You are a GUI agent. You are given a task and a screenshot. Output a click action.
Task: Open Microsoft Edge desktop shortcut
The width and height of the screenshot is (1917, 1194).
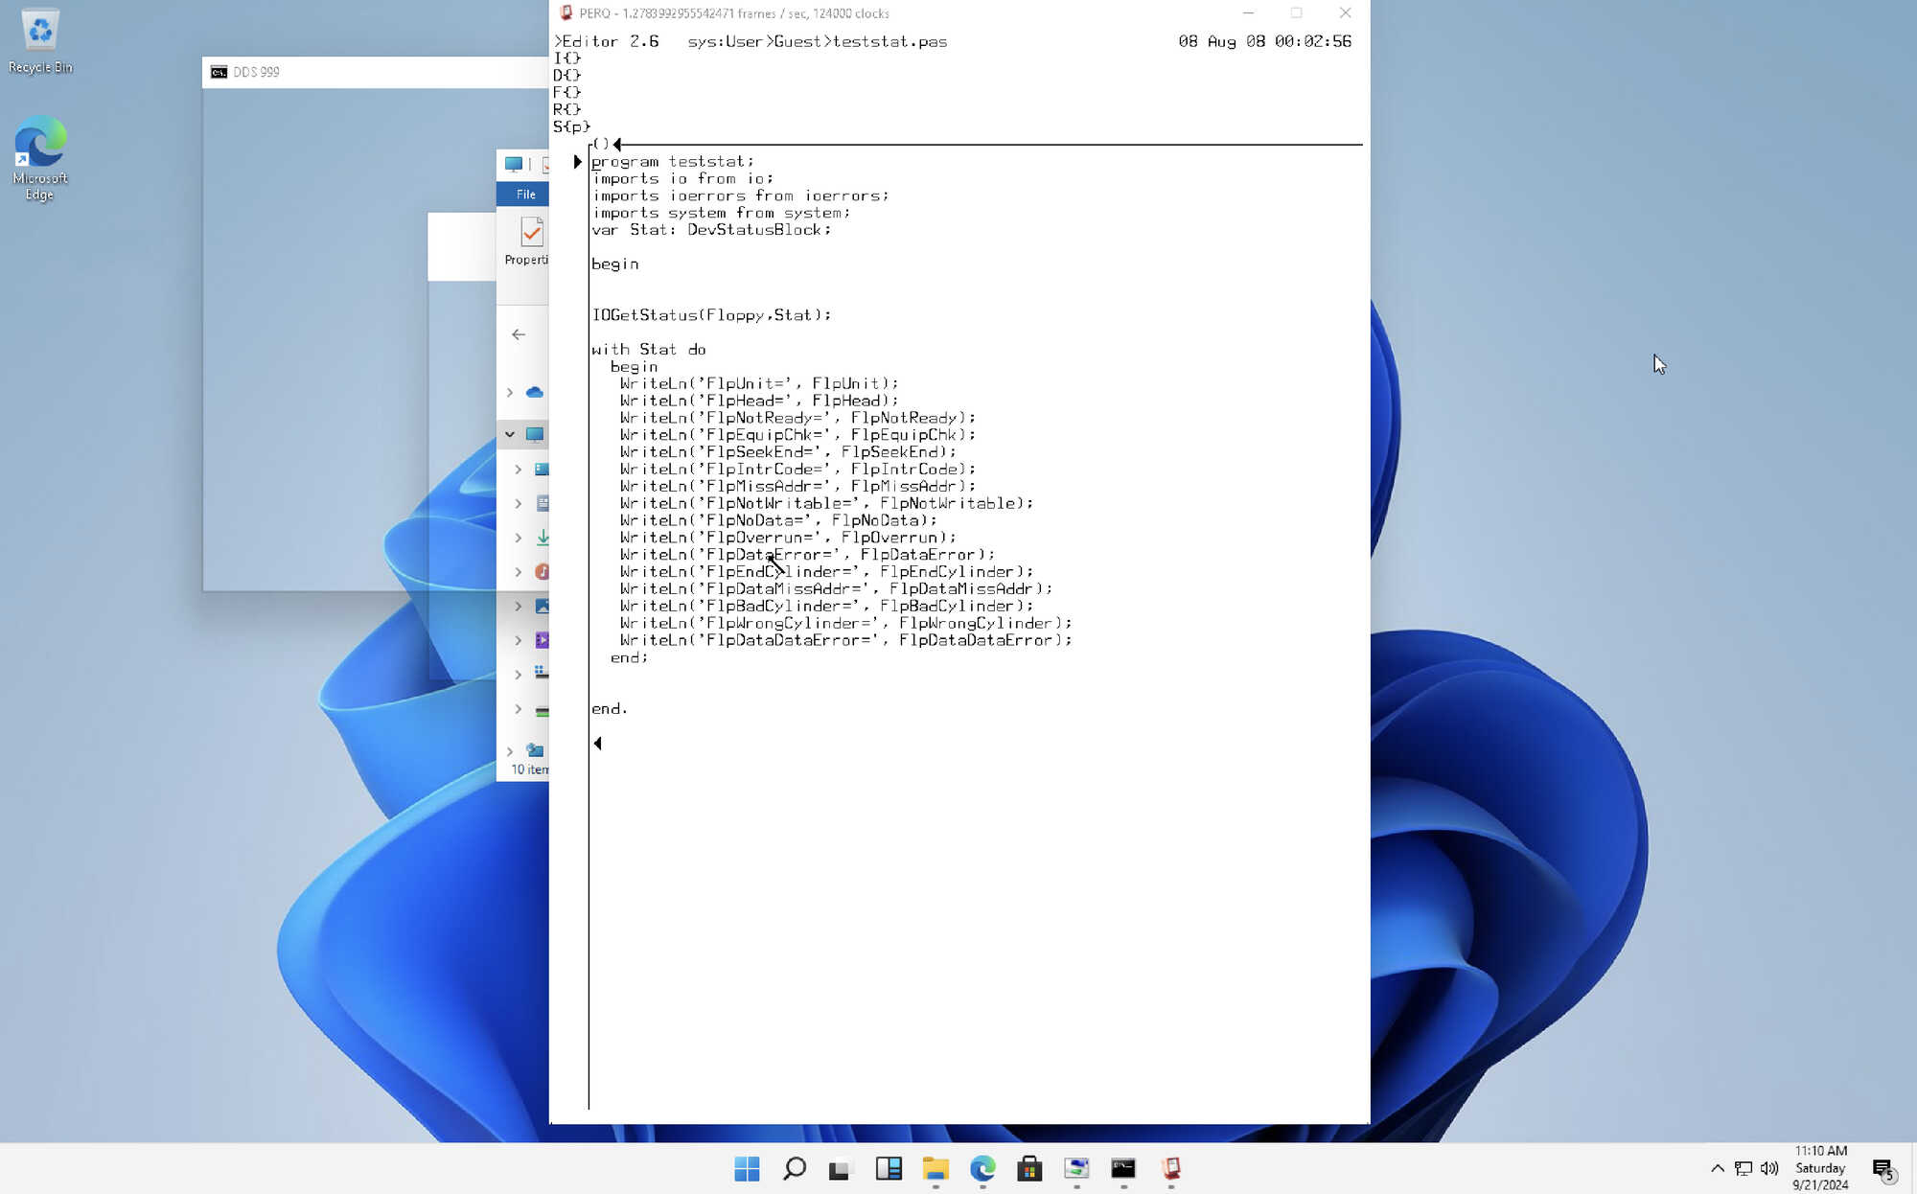coord(40,158)
